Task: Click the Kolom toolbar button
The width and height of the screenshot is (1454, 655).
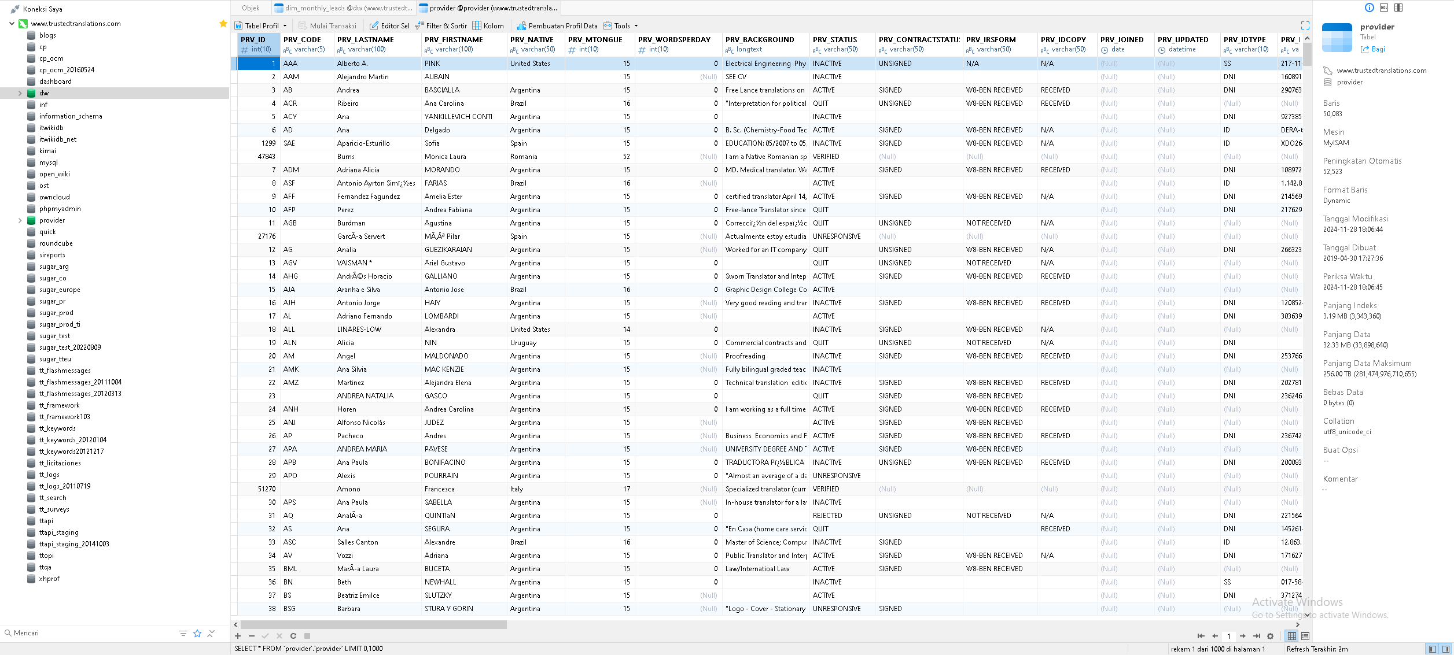Action: pos(488,26)
